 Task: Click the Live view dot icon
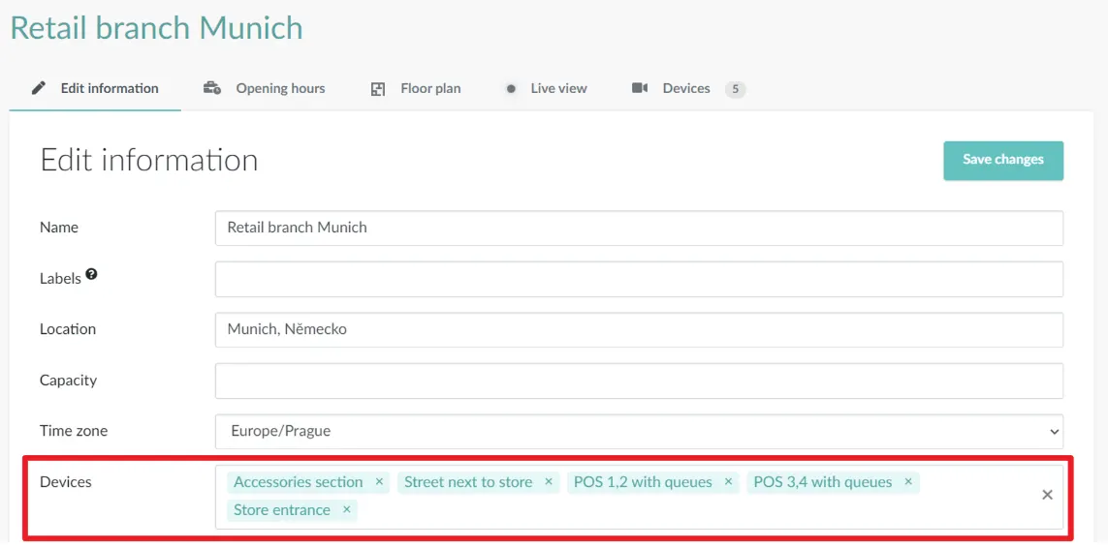tap(511, 89)
